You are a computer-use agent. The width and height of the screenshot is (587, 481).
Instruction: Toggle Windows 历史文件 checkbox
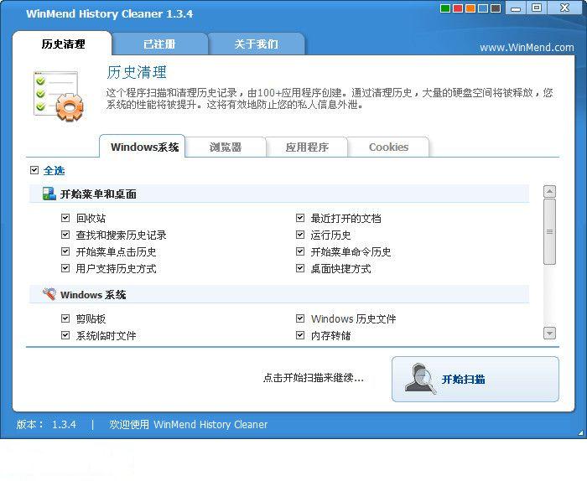pyautogui.click(x=300, y=318)
